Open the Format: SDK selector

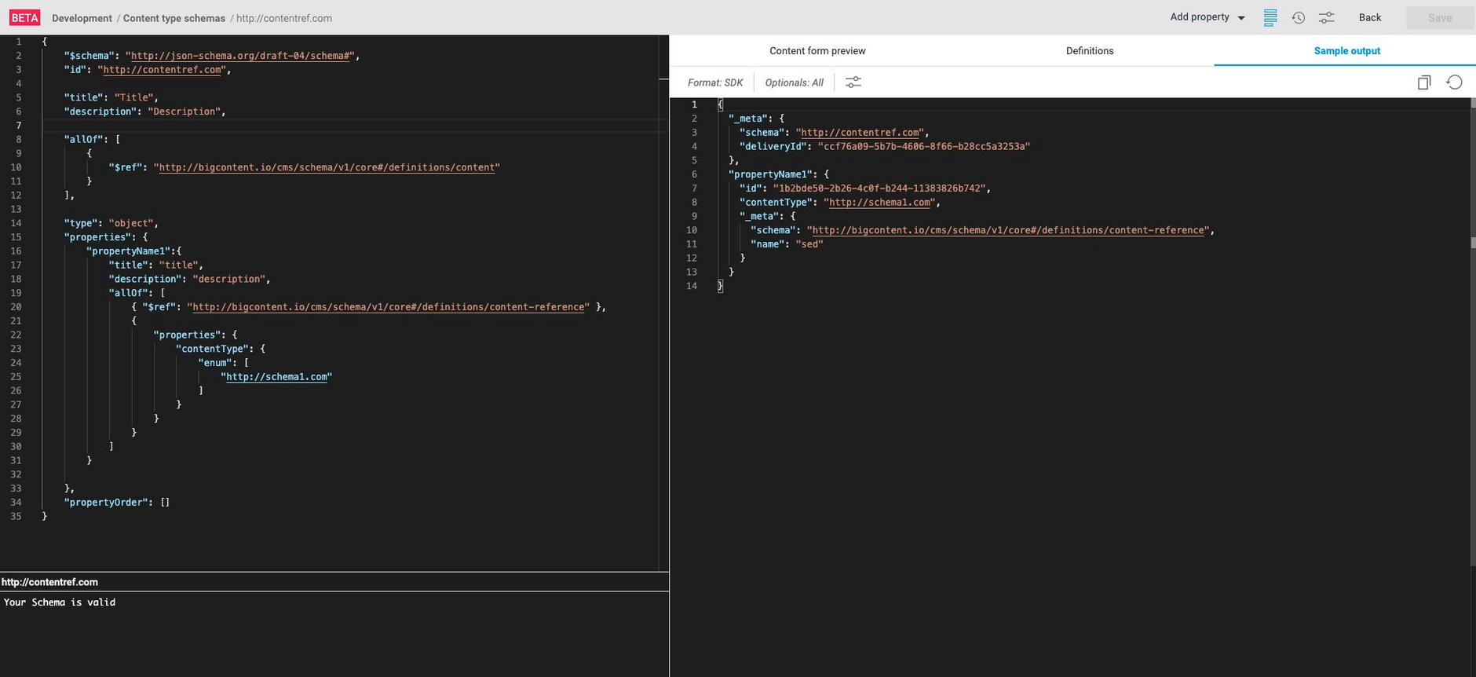714,82
